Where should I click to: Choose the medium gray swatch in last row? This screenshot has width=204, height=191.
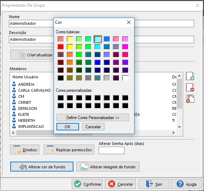pyautogui.click(x=88, y=78)
